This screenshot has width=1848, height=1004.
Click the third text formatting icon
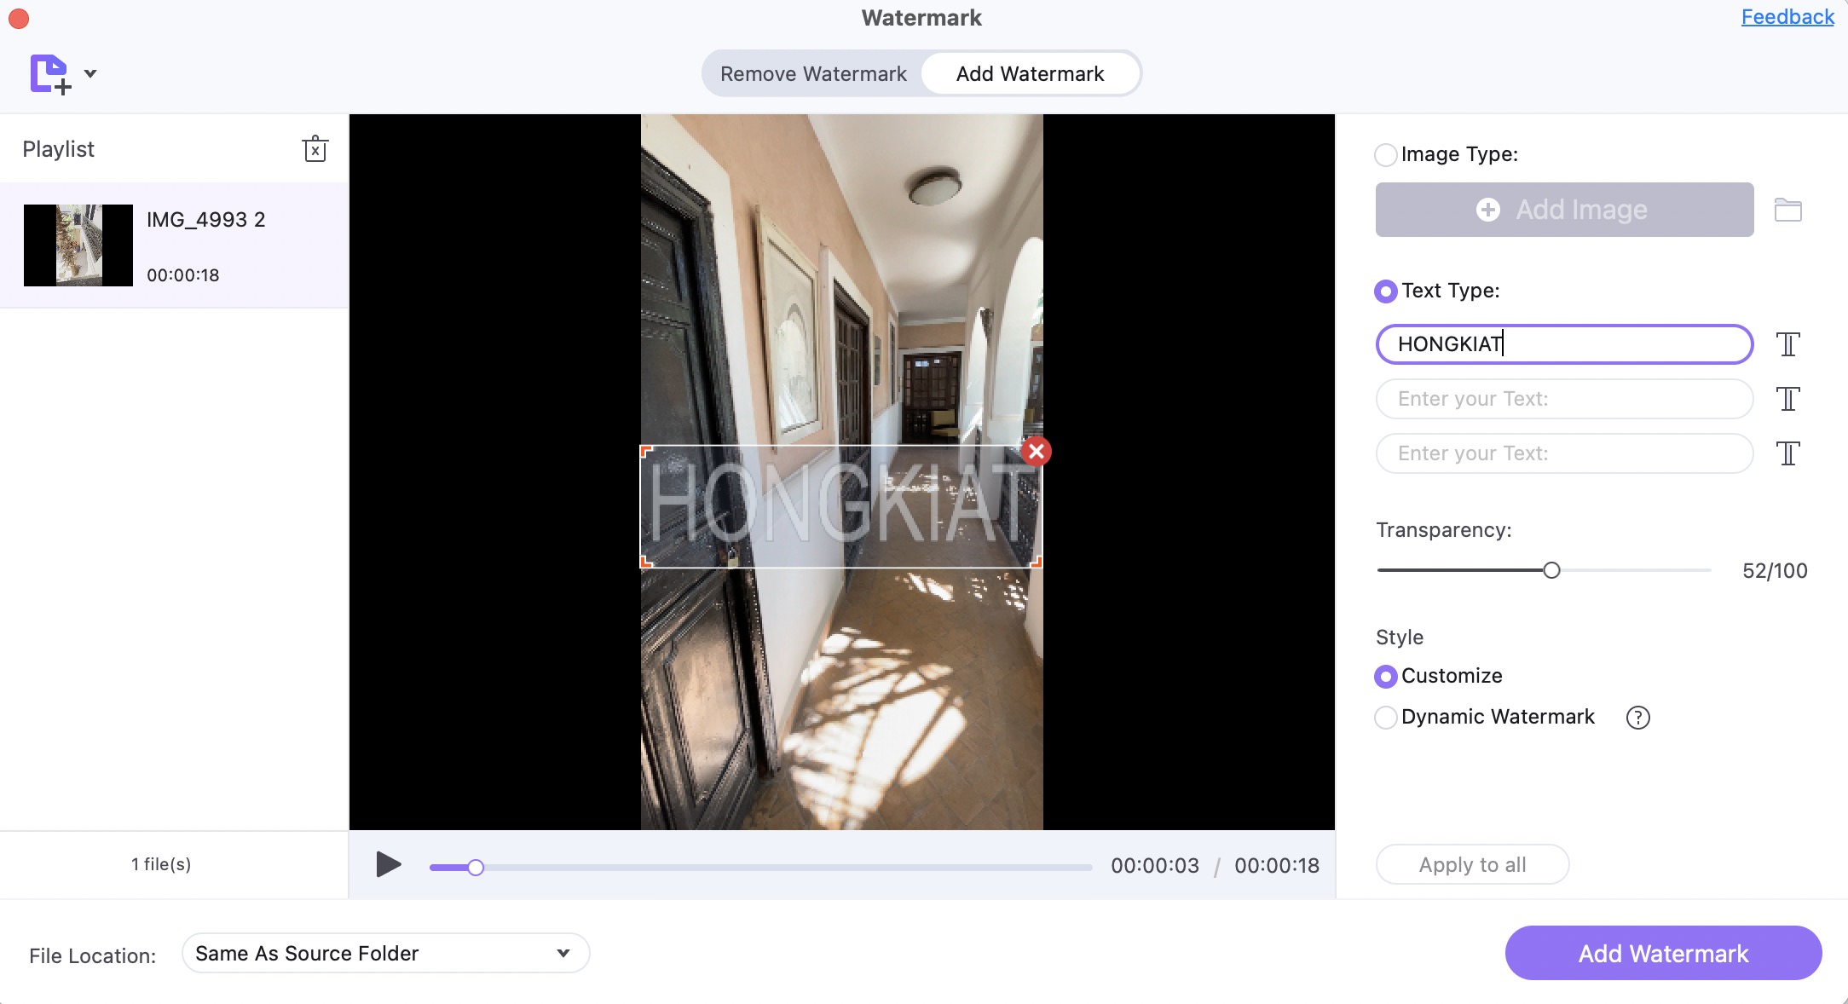pos(1787,453)
